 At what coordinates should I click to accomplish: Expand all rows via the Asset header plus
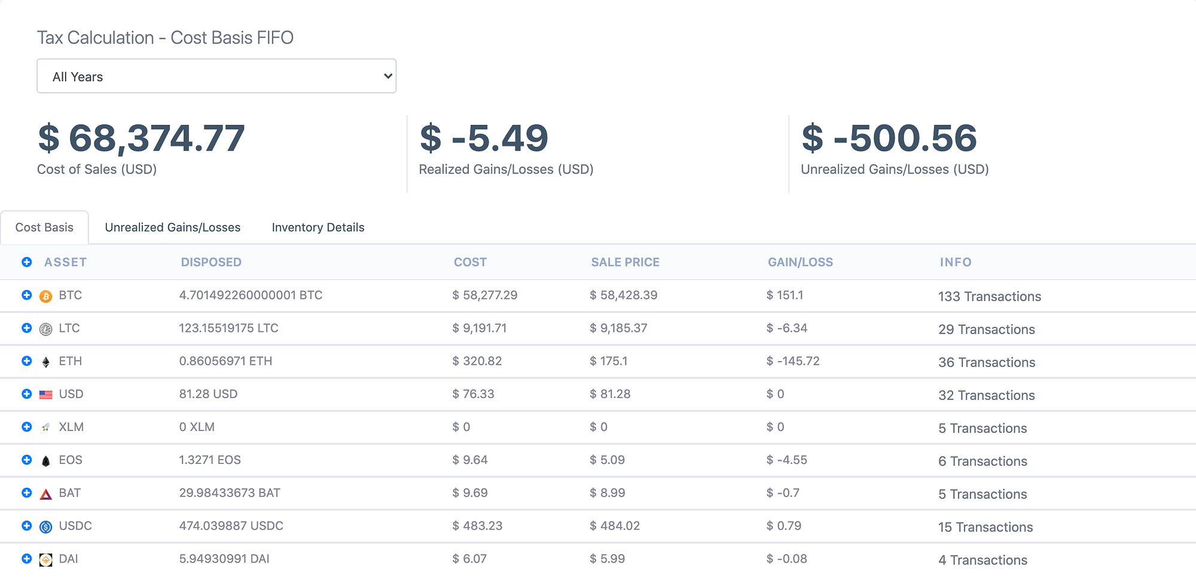[26, 262]
